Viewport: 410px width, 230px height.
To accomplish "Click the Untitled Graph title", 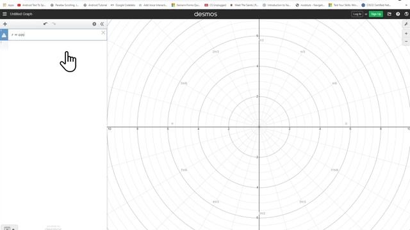I will pyautogui.click(x=21, y=14).
